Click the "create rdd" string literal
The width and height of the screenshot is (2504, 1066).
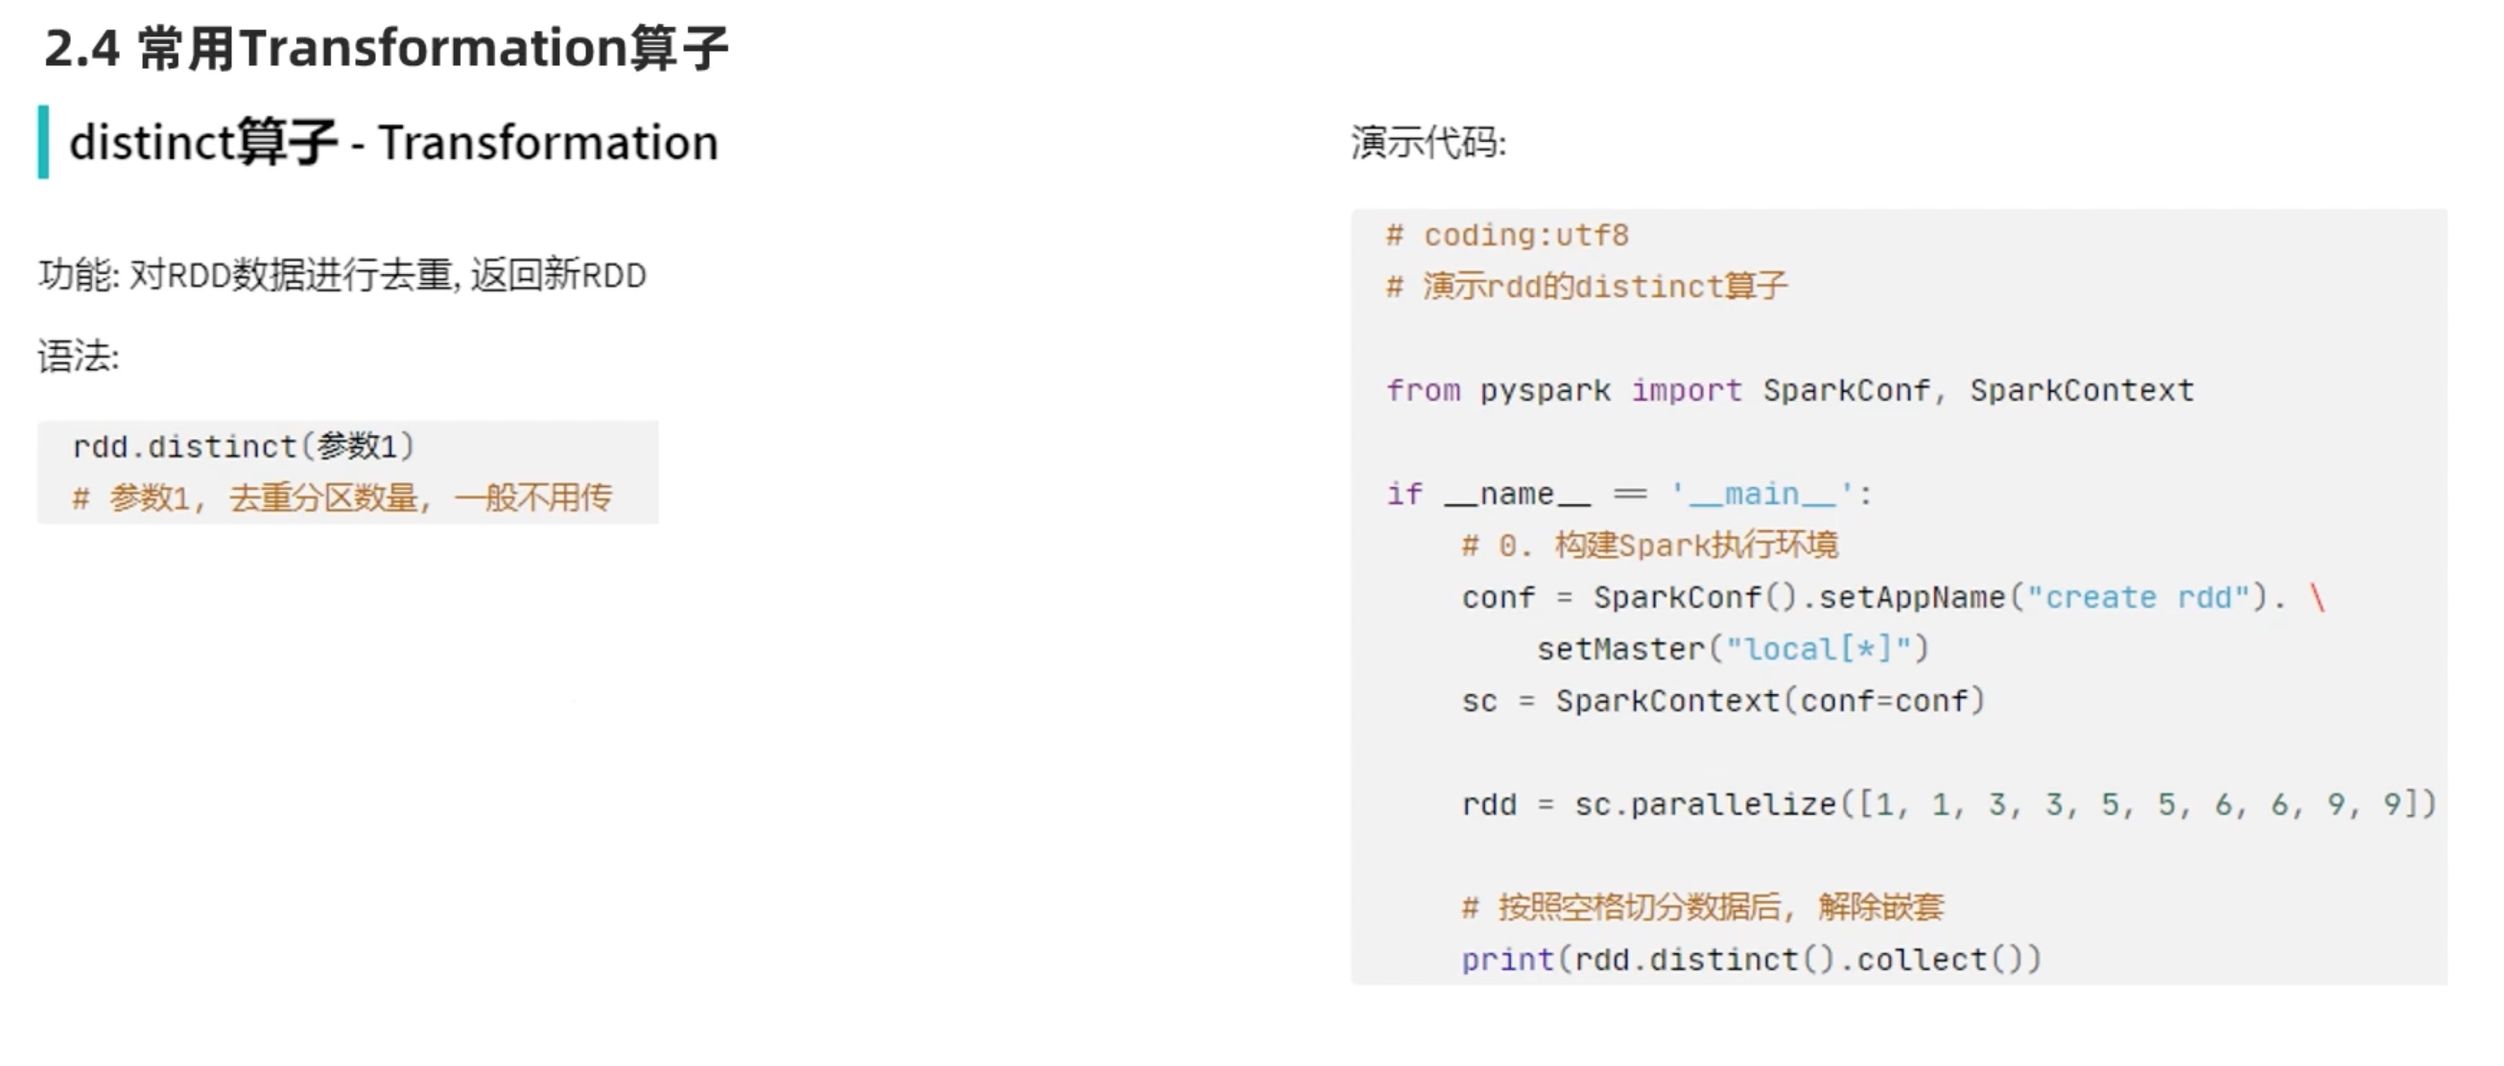click(2138, 597)
